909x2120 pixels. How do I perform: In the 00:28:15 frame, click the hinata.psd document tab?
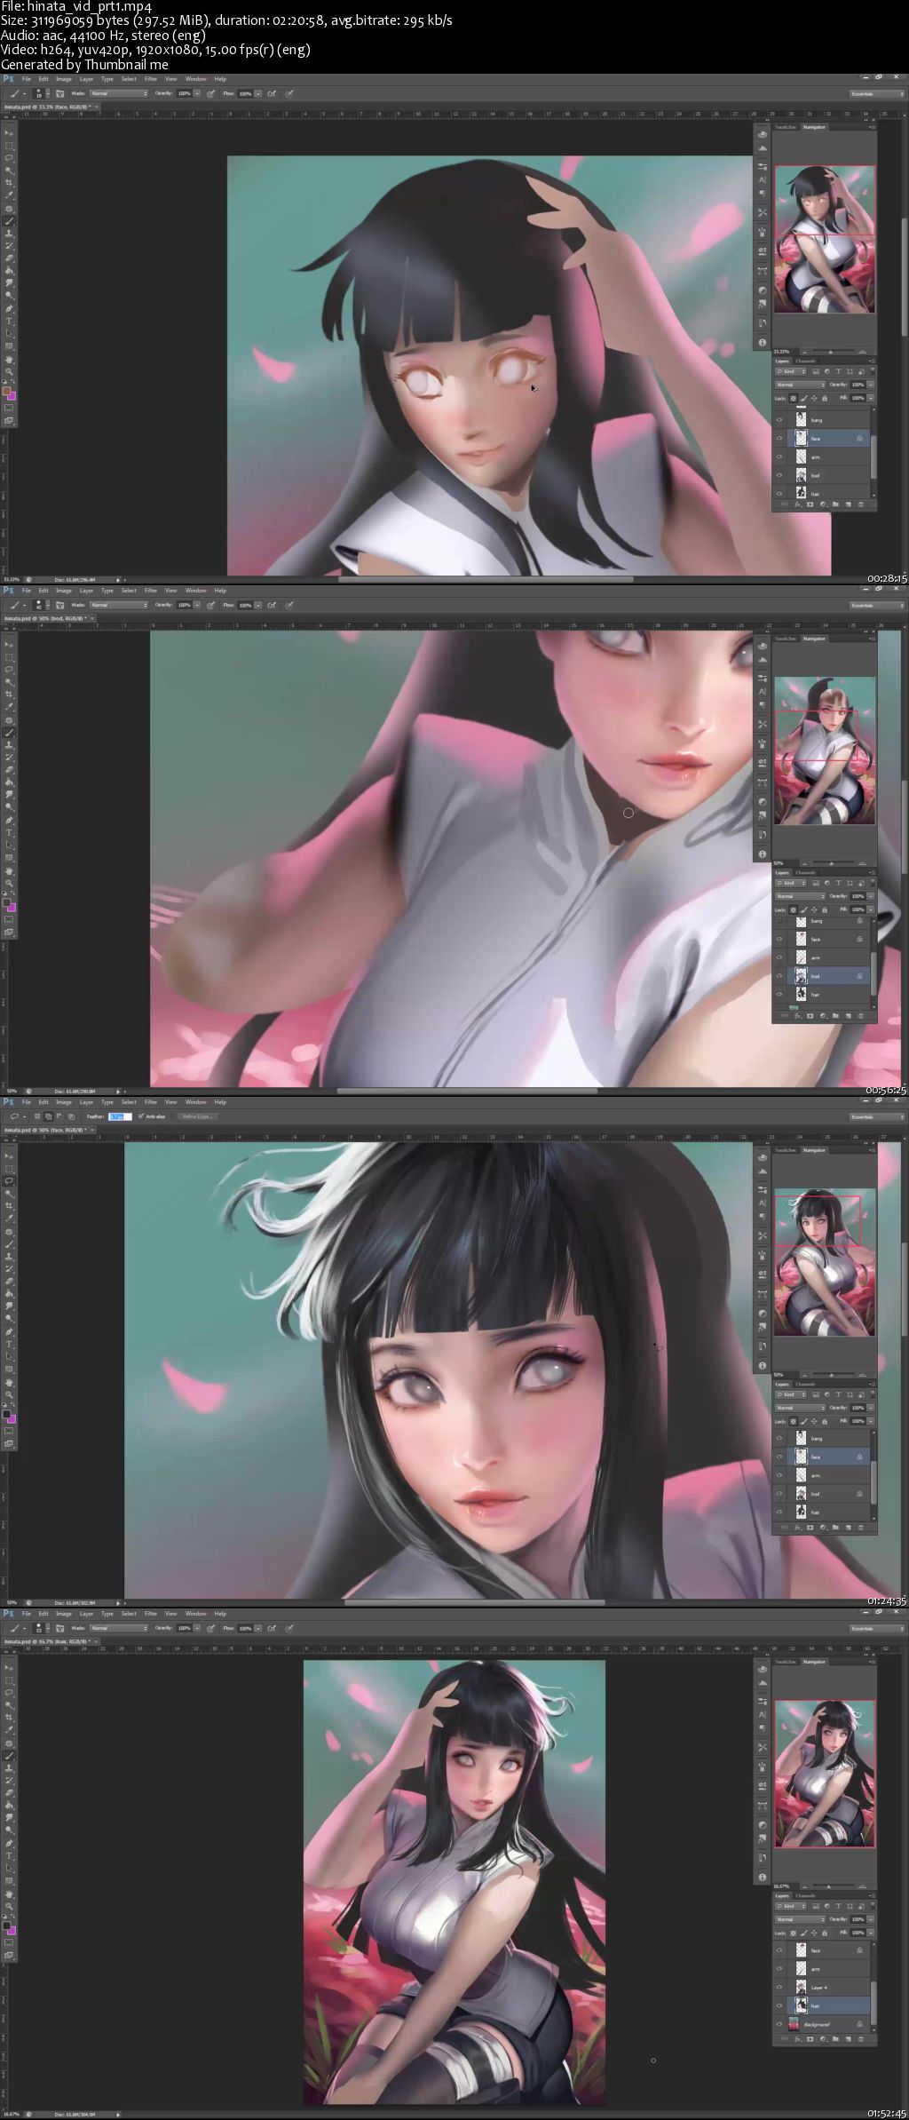(x=50, y=106)
